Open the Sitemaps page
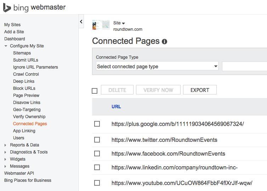Image resolution: width=267 pixels, height=191 pixels. [x=22, y=53]
